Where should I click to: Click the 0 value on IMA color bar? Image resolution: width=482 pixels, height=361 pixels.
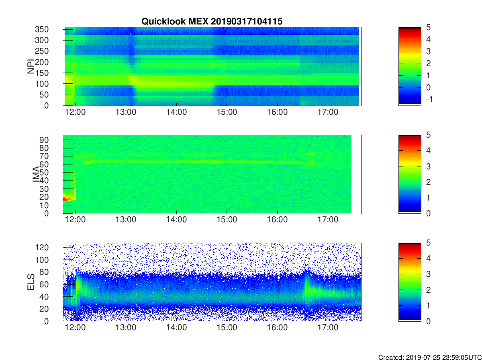(428, 213)
